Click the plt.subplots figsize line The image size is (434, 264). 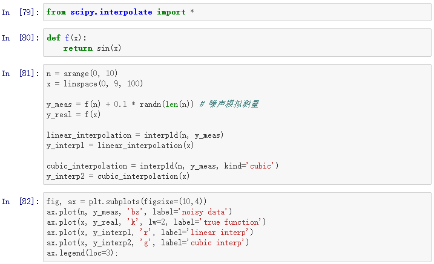(127, 202)
